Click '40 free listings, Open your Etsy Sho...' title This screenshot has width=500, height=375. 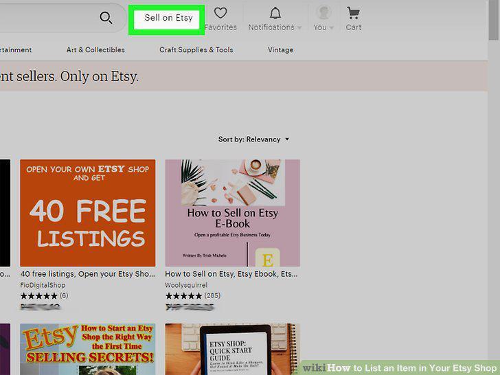point(88,274)
